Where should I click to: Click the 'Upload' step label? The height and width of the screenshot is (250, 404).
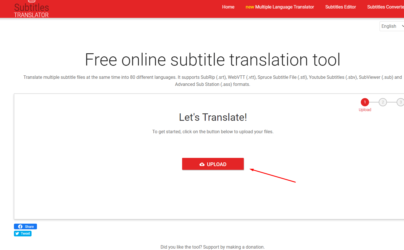[x=365, y=110]
